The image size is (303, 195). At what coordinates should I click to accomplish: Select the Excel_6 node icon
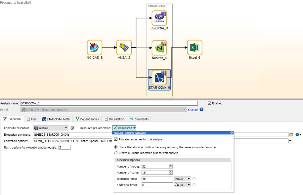[195, 48]
